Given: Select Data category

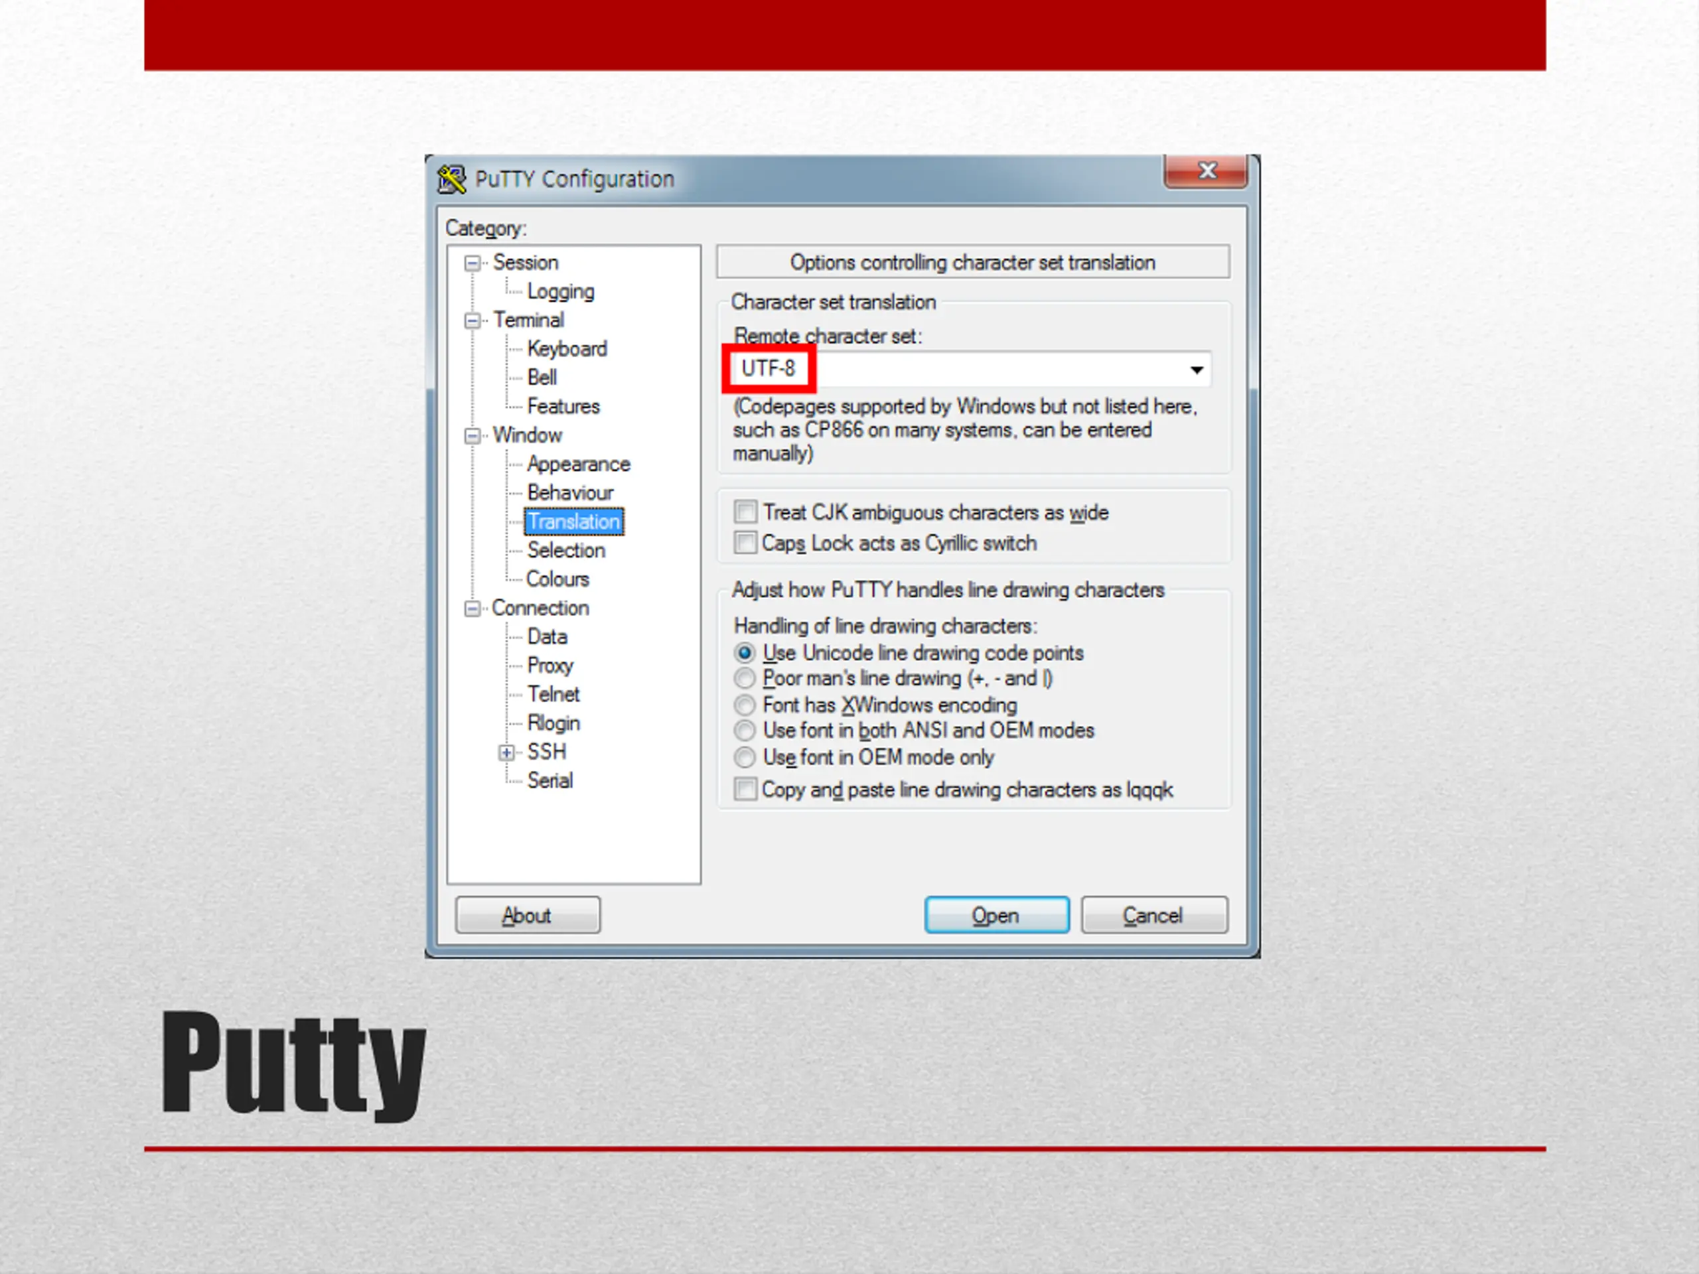Looking at the screenshot, I should (547, 638).
